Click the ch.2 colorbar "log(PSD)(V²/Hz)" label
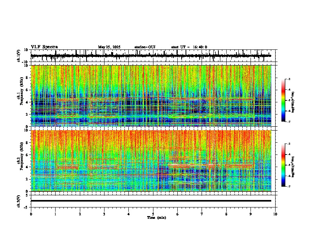The image size is (310, 240). click(293, 167)
